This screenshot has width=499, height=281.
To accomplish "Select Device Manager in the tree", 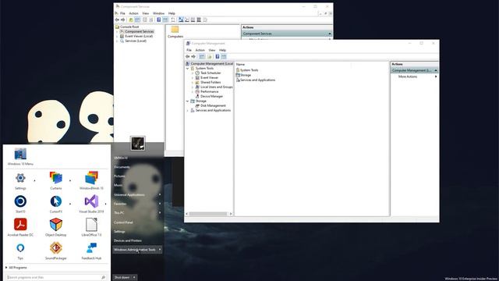I will coord(211,96).
